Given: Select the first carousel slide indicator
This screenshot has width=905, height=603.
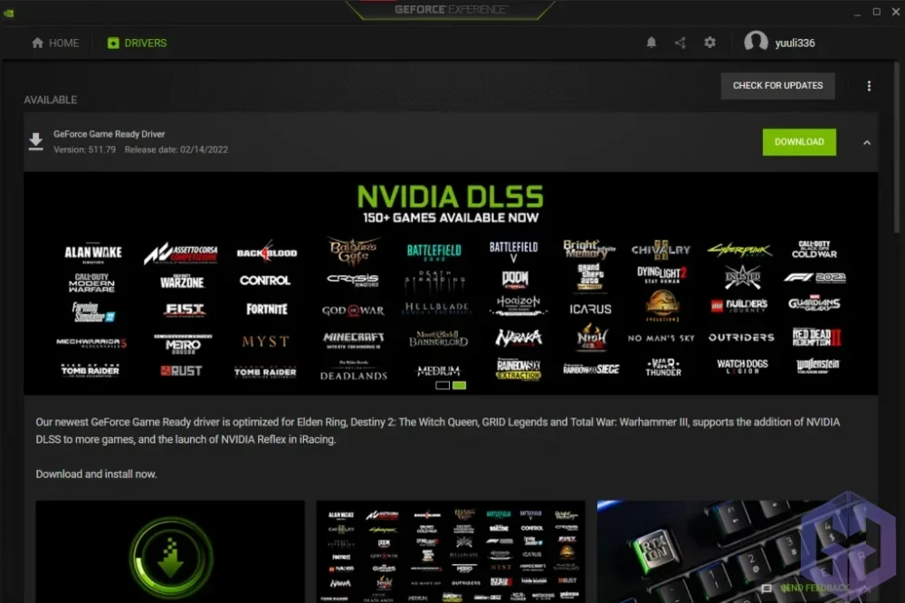Looking at the screenshot, I should [443, 385].
